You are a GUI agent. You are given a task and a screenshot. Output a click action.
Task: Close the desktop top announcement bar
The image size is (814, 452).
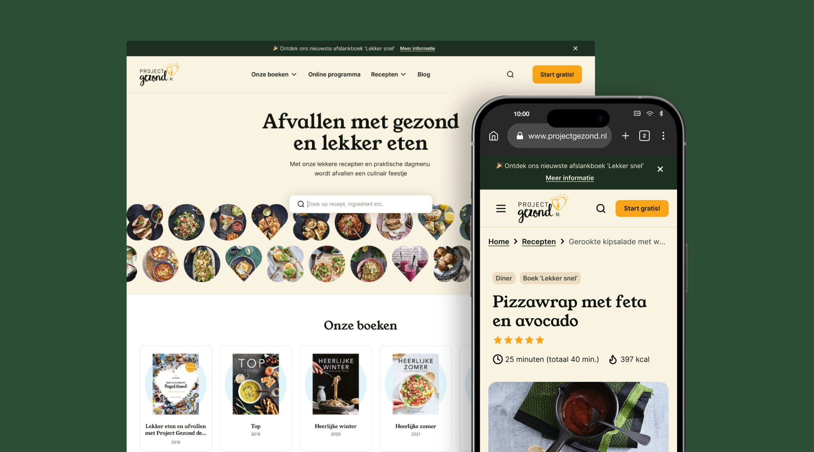(x=575, y=48)
